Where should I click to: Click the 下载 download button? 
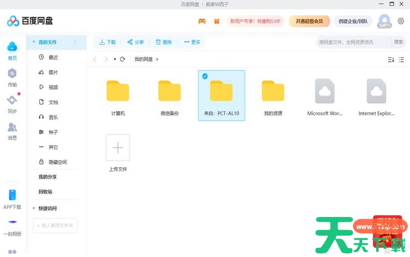tap(108, 42)
